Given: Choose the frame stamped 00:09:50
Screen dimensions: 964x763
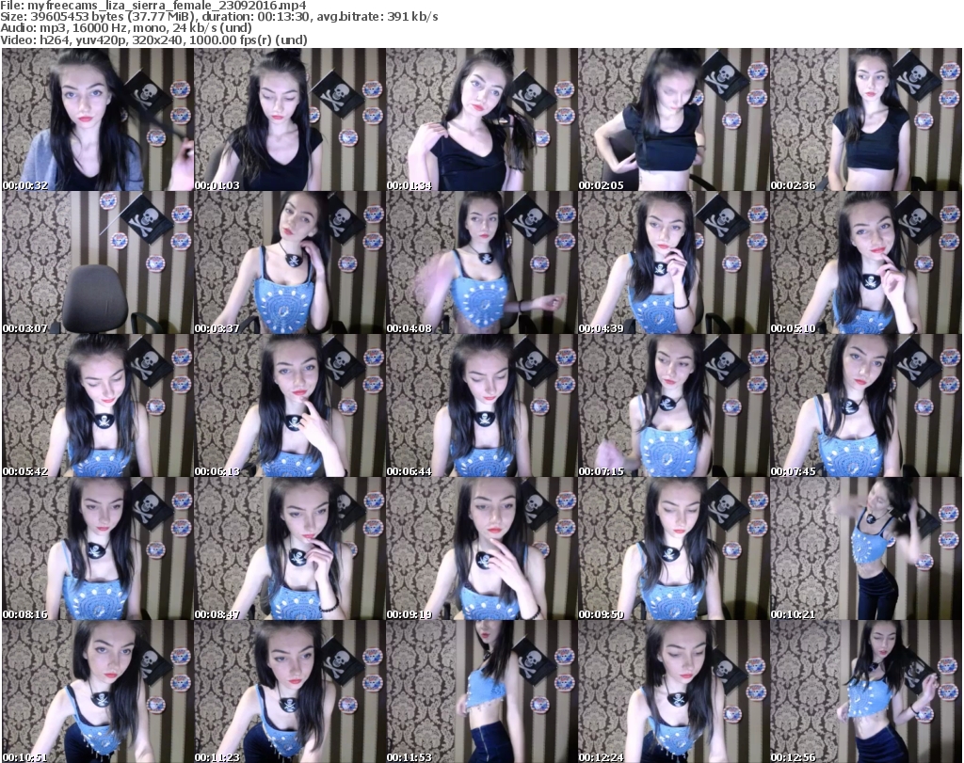Looking at the screenshot, I should (674, 549).
